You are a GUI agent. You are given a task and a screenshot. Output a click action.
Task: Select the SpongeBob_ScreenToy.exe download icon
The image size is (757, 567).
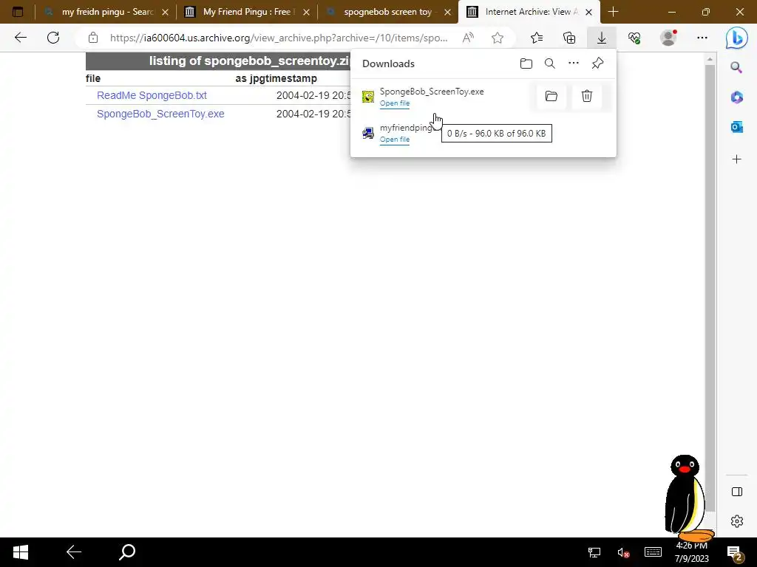tap(368, 97)
